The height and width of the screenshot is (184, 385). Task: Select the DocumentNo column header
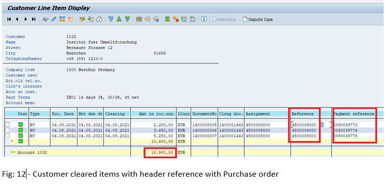point(205,114)
